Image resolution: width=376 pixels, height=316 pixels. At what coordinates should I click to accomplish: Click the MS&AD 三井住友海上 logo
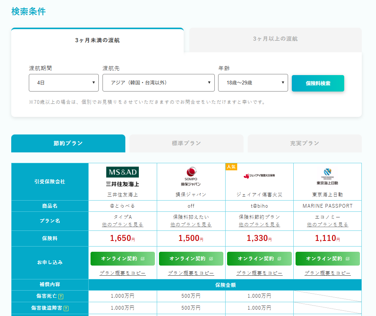[x=122, y=172]
